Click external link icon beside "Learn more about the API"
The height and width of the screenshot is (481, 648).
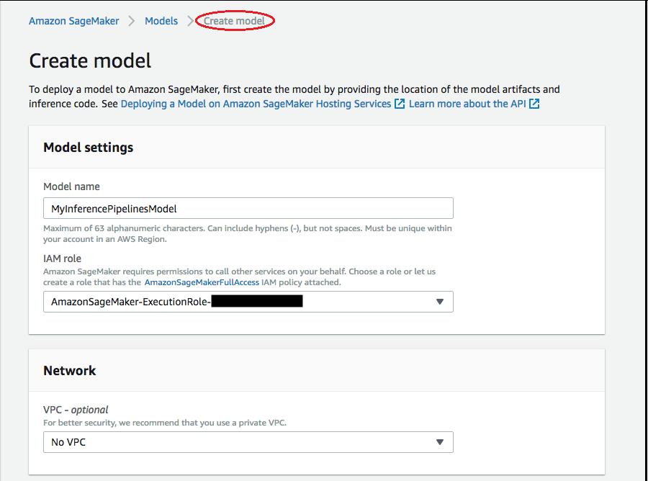(x=533, y=104)
